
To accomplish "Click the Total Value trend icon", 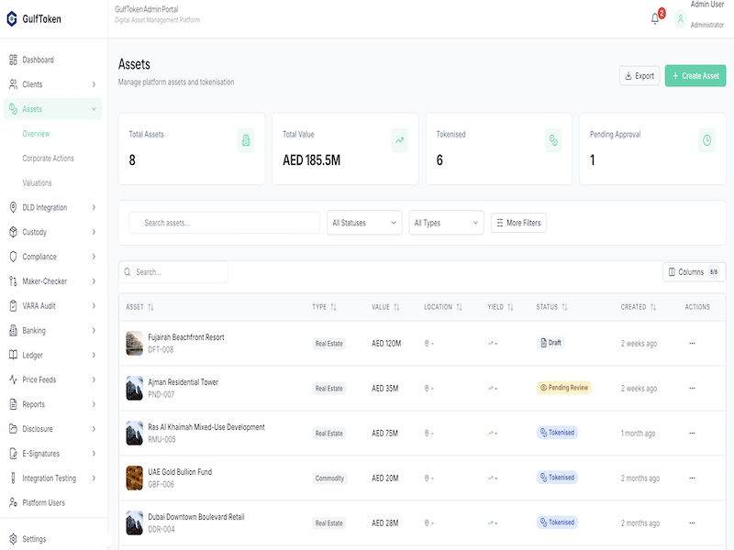I will point(399,140).
